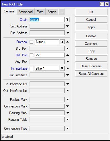Viewport: 110px width, 141px height.
Task: Click the disabled Any. Port field
Action: coord(47,62)
